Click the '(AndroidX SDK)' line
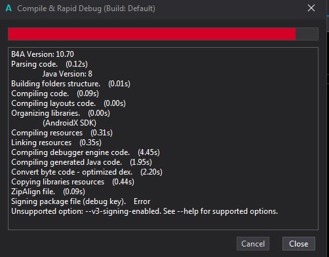This screenshot has width=329, height=257. tap(69, 123)
